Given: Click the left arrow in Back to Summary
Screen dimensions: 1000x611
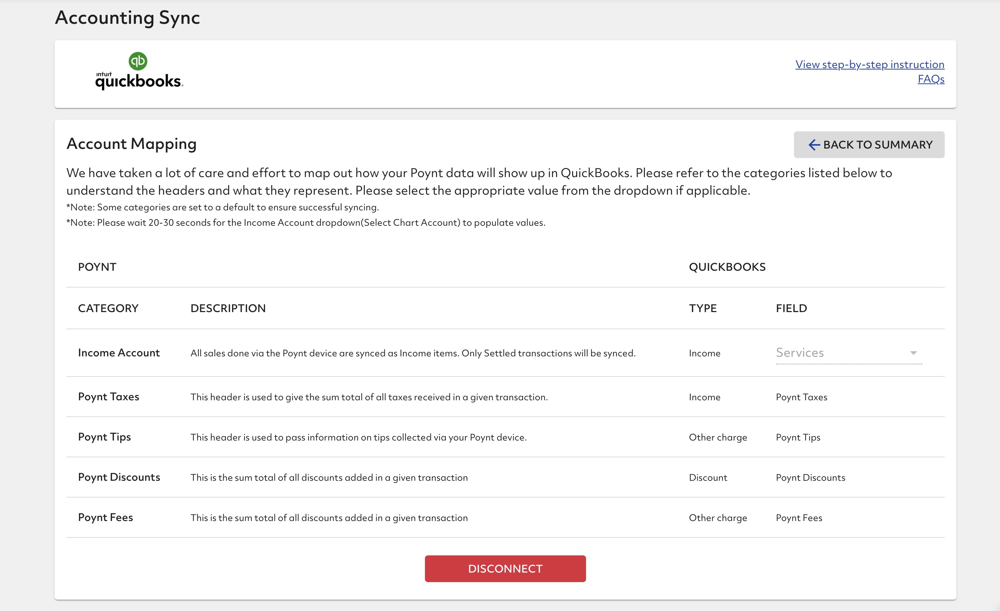Looking at the screenshot, I should click(x=814, y=145).
